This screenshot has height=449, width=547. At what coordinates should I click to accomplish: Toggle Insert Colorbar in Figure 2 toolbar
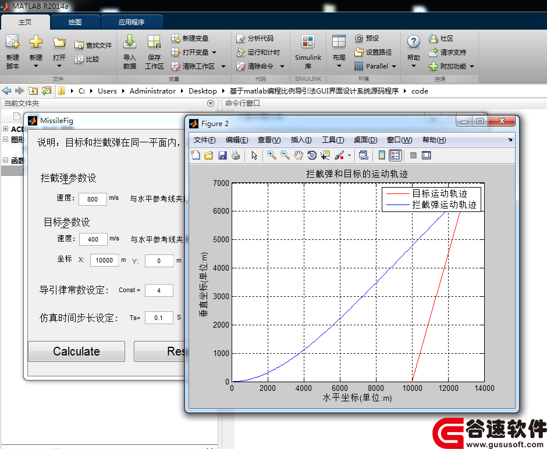[382, 155]
